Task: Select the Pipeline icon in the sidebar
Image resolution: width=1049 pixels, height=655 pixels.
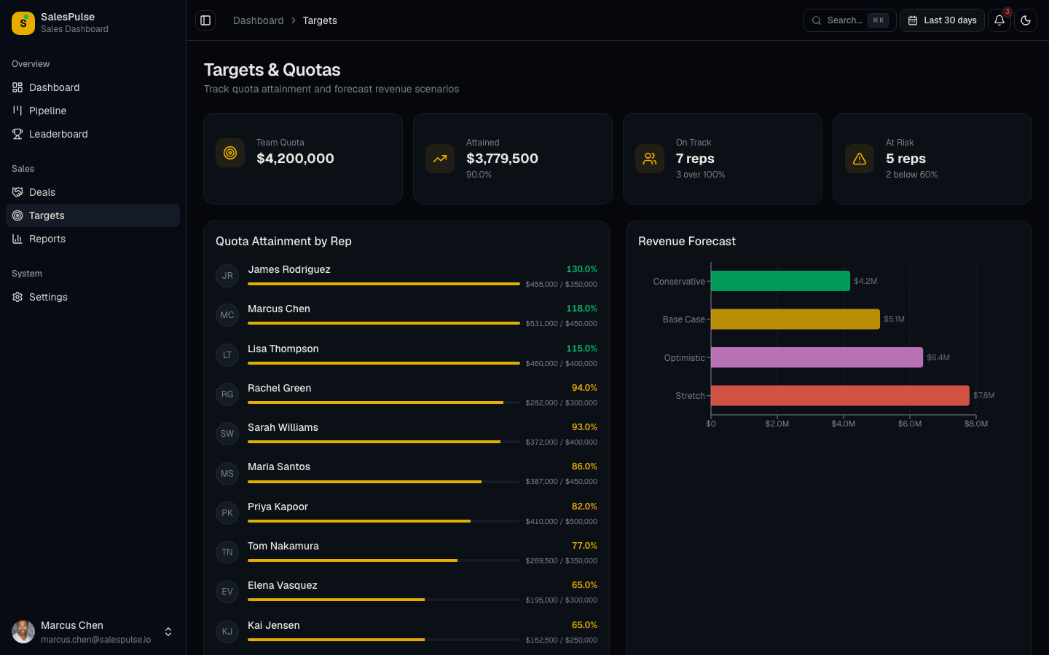Action: (17, 110)
